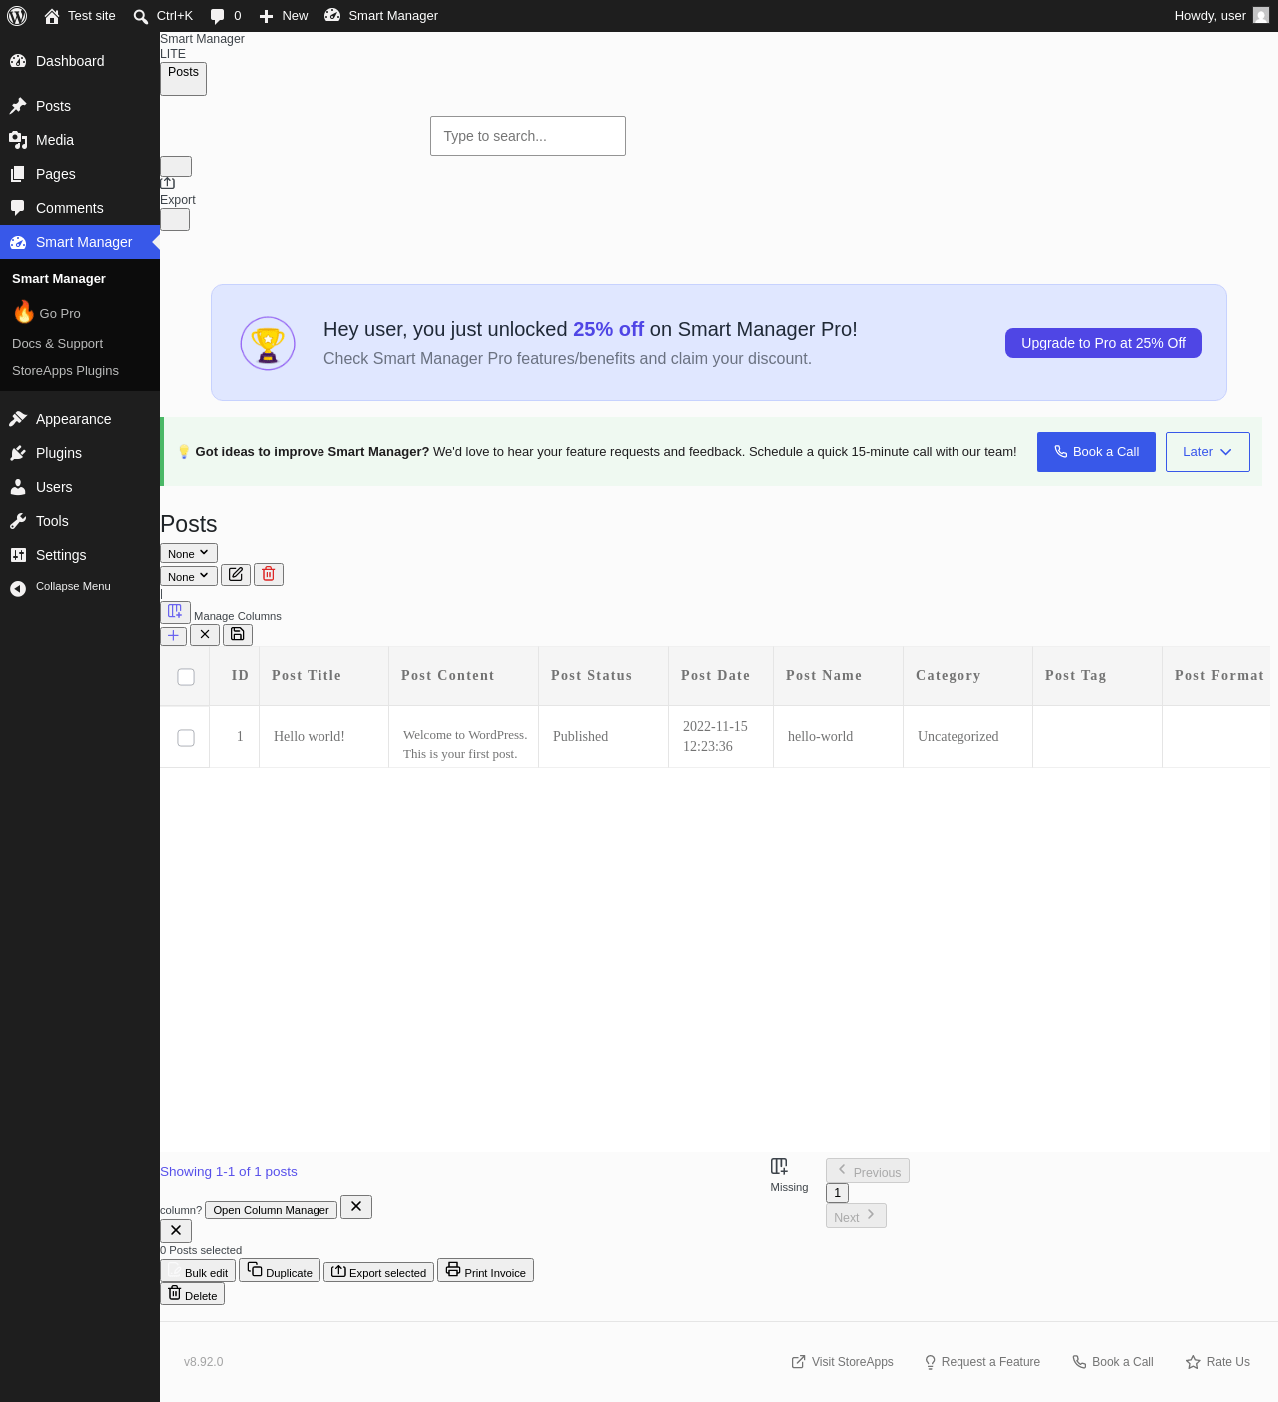Open the Request a Feature footer link
The image size is (1278, 1402).
click(x=981, y=1362)
